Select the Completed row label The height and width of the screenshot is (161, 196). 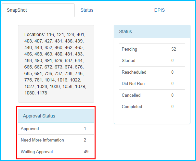point(132,106)
